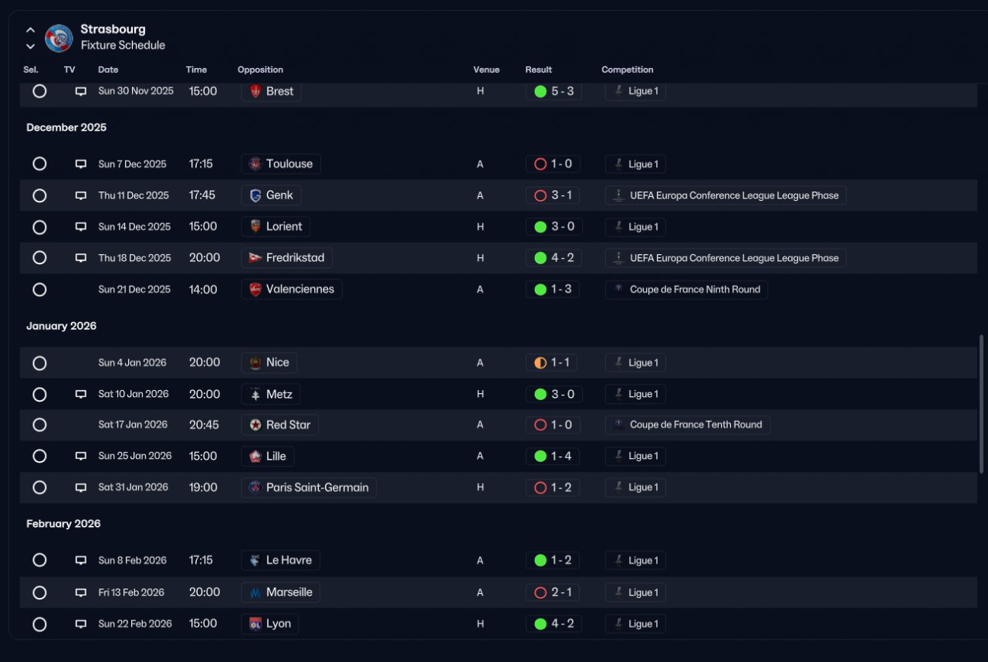Click the TV broadcast icon for Fredrikstad match

[80, 258]
